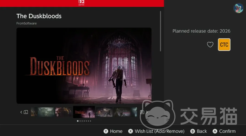Add The Duskbloods to wish list via heart

tap(210, 45)
